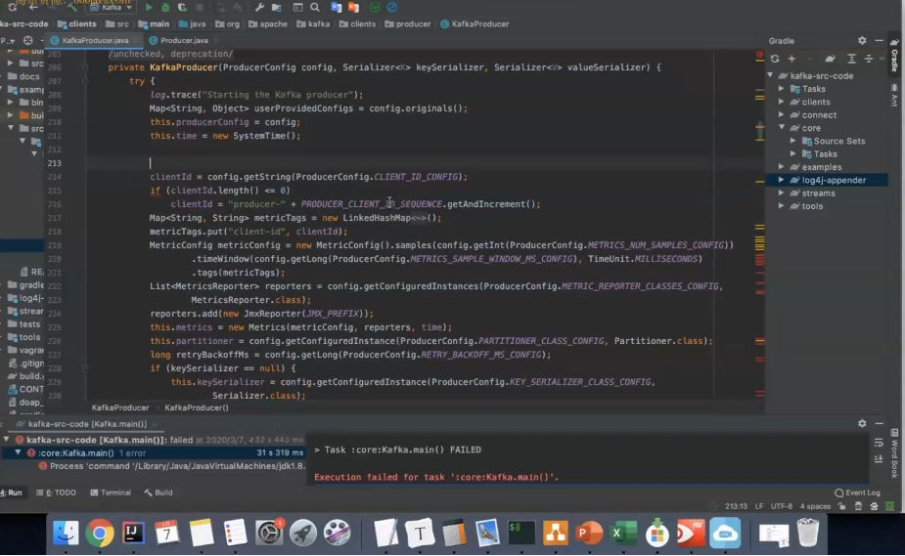Open the Event Log in the status bar
The height and width of the screenshot is (556, 905).
point(857,492)
